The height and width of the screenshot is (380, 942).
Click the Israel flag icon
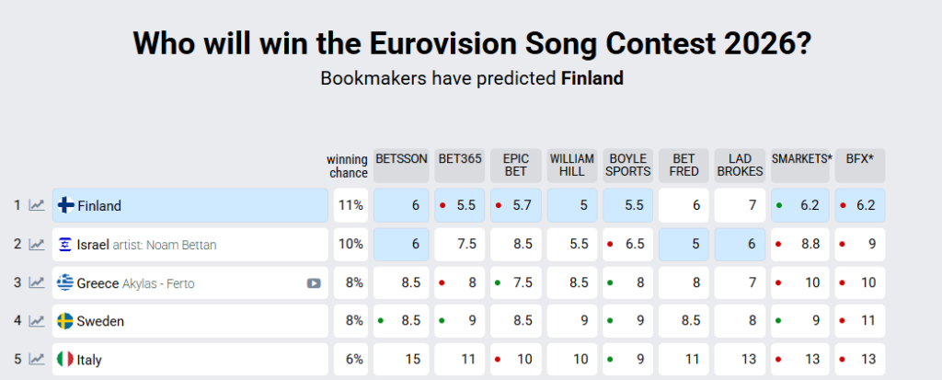(66, 245)
